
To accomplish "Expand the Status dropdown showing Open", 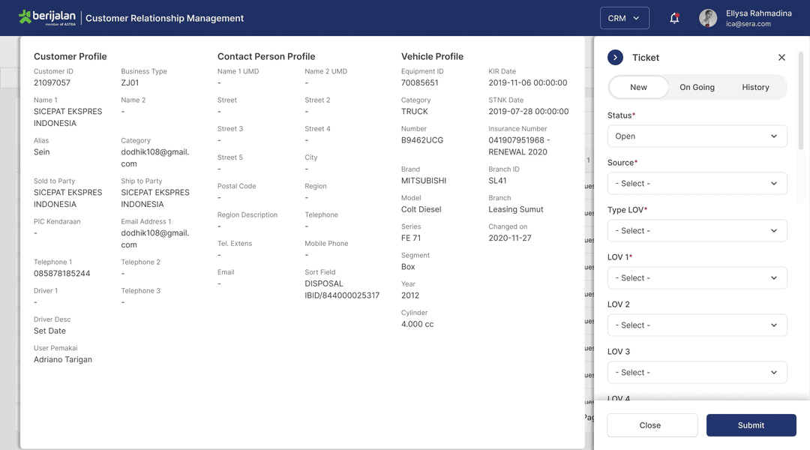I will coord(697,136).
